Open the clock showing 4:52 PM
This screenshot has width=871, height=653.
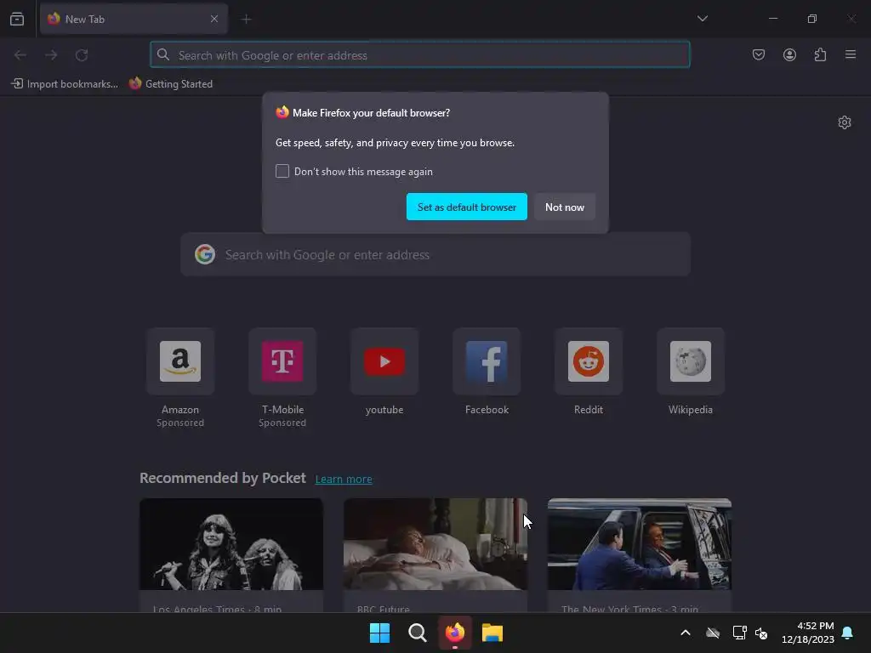click(x=808, y=633)
